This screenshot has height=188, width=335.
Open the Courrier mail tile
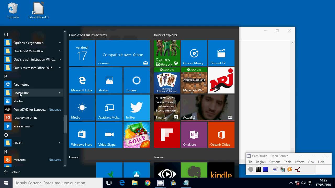pos(123,53)
